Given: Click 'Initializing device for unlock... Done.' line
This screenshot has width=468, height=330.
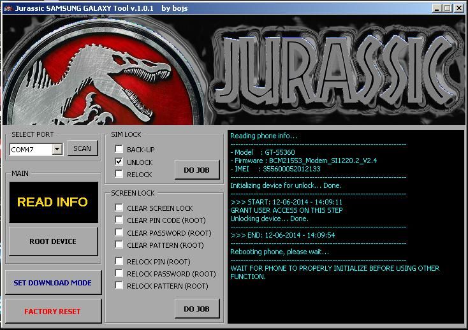Looking at the screenshot, I should (286, 185).
